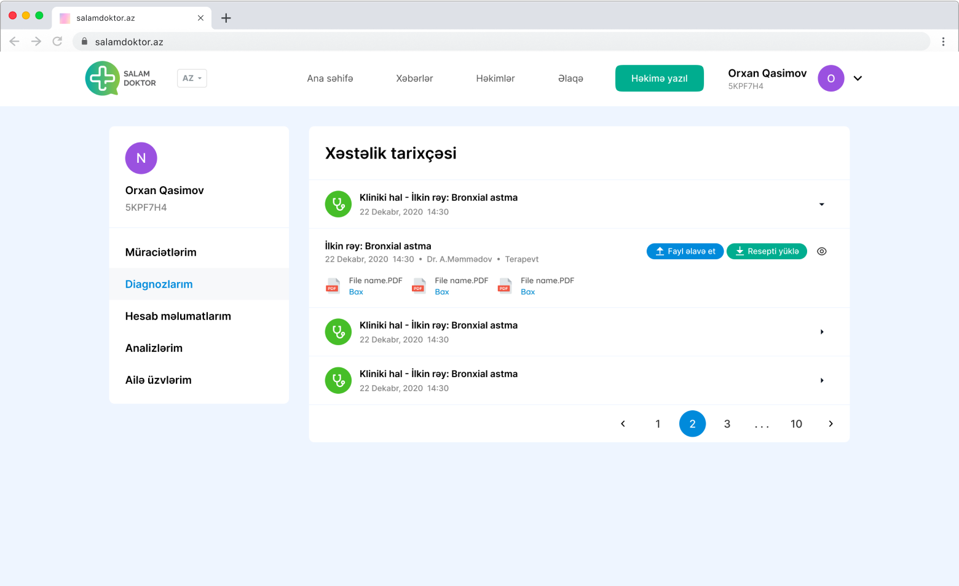Click the Həkimə yazıl button

(x=659, y=79)
